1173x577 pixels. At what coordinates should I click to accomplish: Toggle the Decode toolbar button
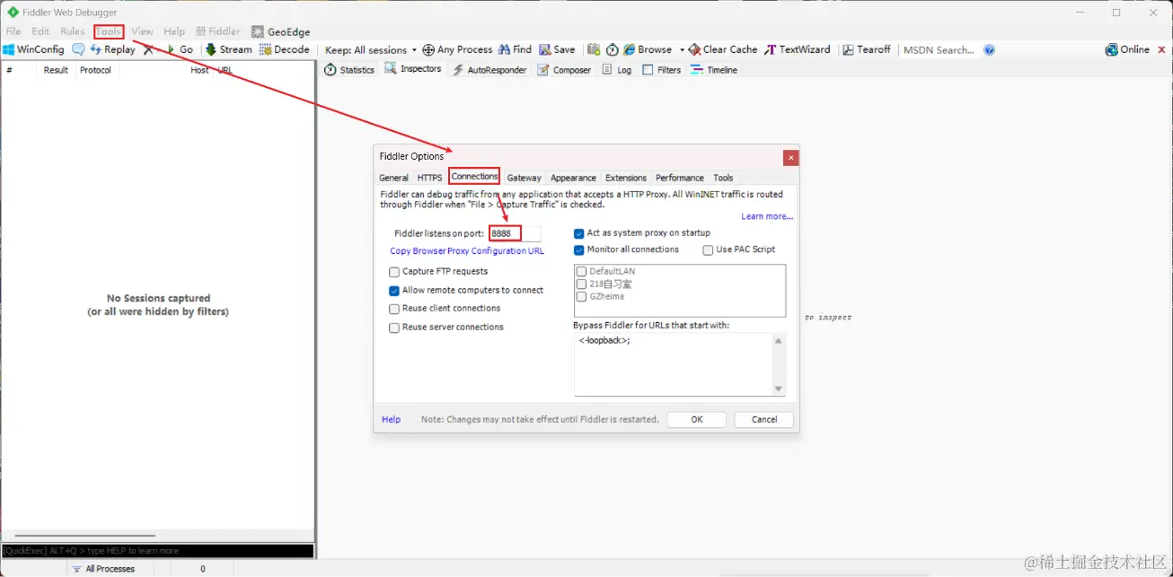pyautogui.click(x=284, y=50)
